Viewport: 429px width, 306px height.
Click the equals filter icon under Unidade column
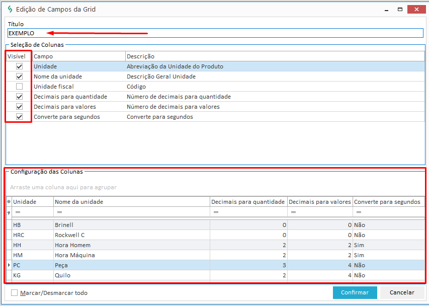[17, 213]
